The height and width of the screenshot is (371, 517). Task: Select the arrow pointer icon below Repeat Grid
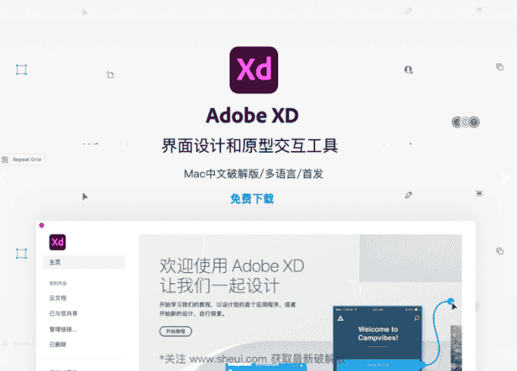tap(85, 197)
